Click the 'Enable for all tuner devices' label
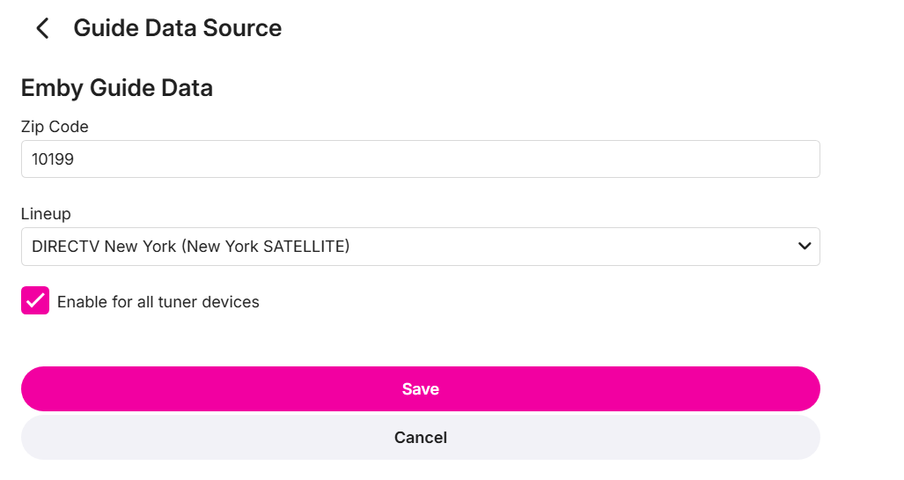 (158, 302)
